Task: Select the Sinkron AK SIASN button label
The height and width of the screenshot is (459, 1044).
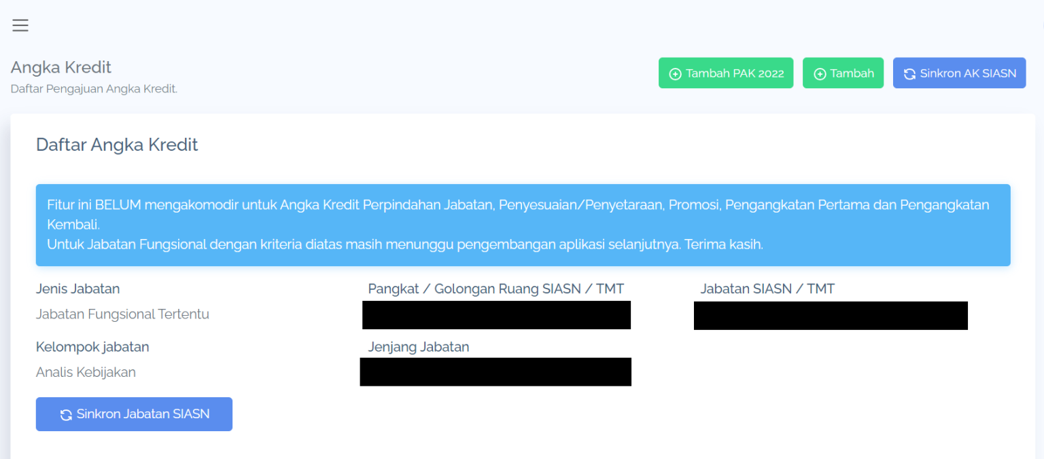Action: point(968,73)
